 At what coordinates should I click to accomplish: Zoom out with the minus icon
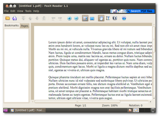tap(76, 18)
